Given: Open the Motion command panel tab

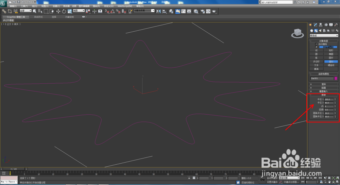Looking at the screenshot, I should coord(326,25).
